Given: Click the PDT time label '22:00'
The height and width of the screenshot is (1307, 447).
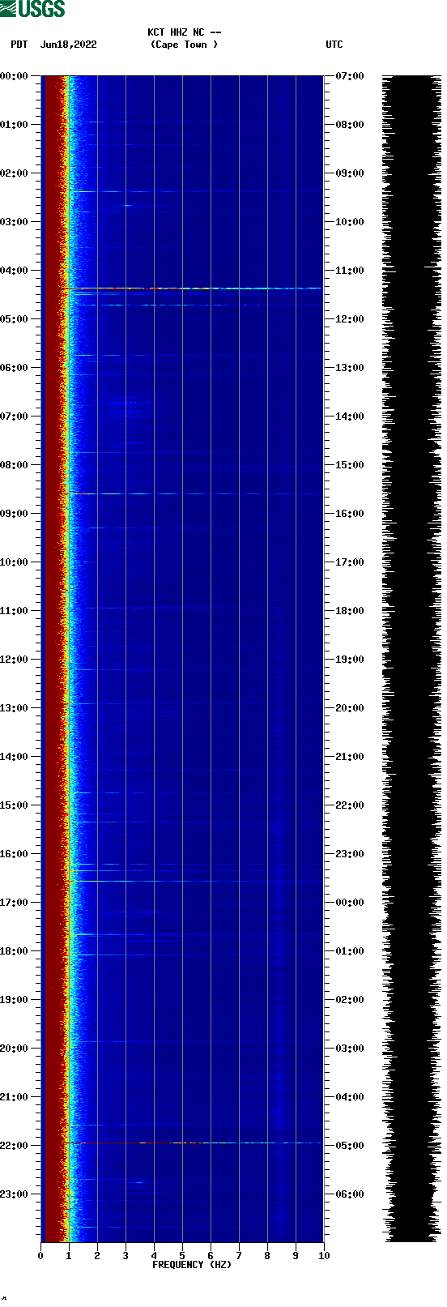Looking at the screenshot, I should tap(15, 1146).
